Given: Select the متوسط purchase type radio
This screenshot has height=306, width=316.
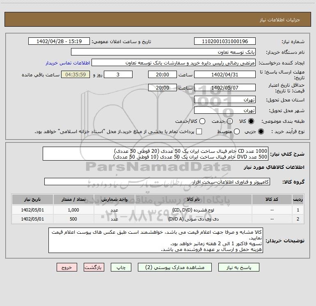Looking at the screenshot, I should coord(237,131).
